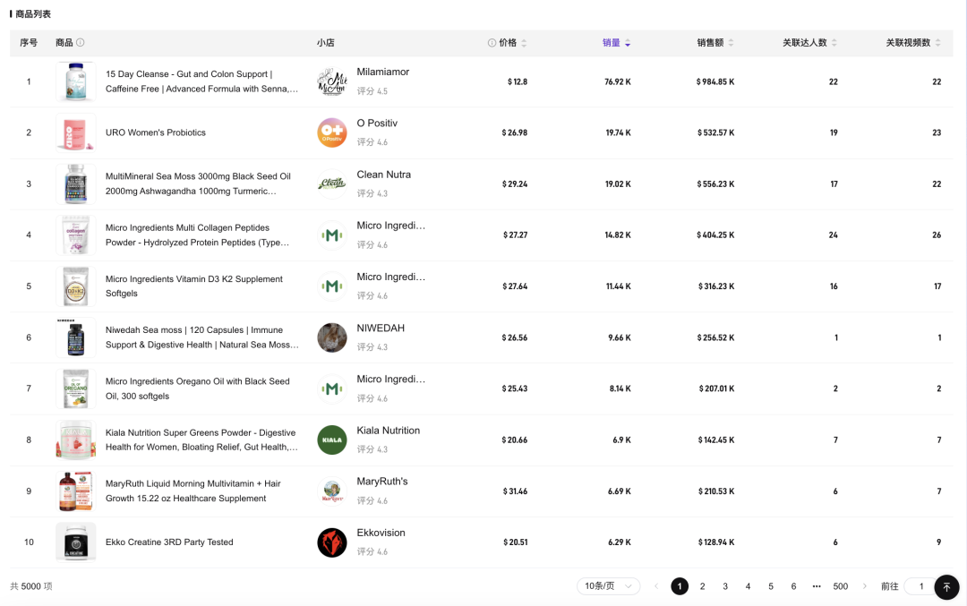The width and height of the screenshot is (967, 606).
Task: Sort by 关联达人数 column arrows
Action: point(834,43)
